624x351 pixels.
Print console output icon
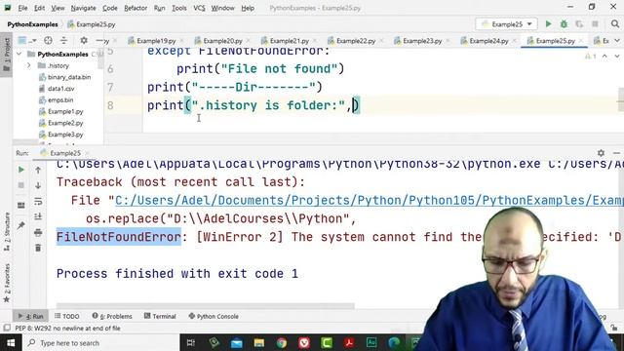point(38,232)
